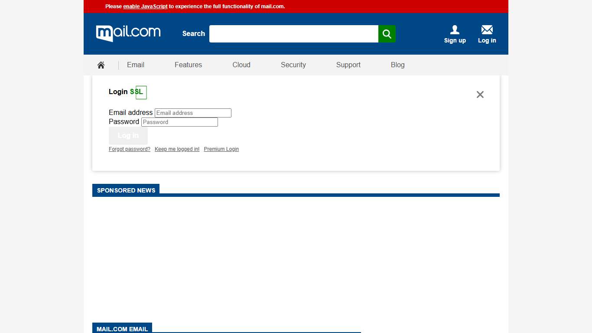The width and height of the screenshot is (592, 333).
Task: Click the home icon in the navigation bar
Action: 101,65
